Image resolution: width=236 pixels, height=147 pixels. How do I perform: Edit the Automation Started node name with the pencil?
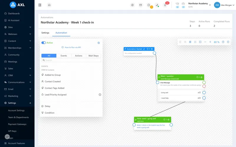tap(144, 49)
